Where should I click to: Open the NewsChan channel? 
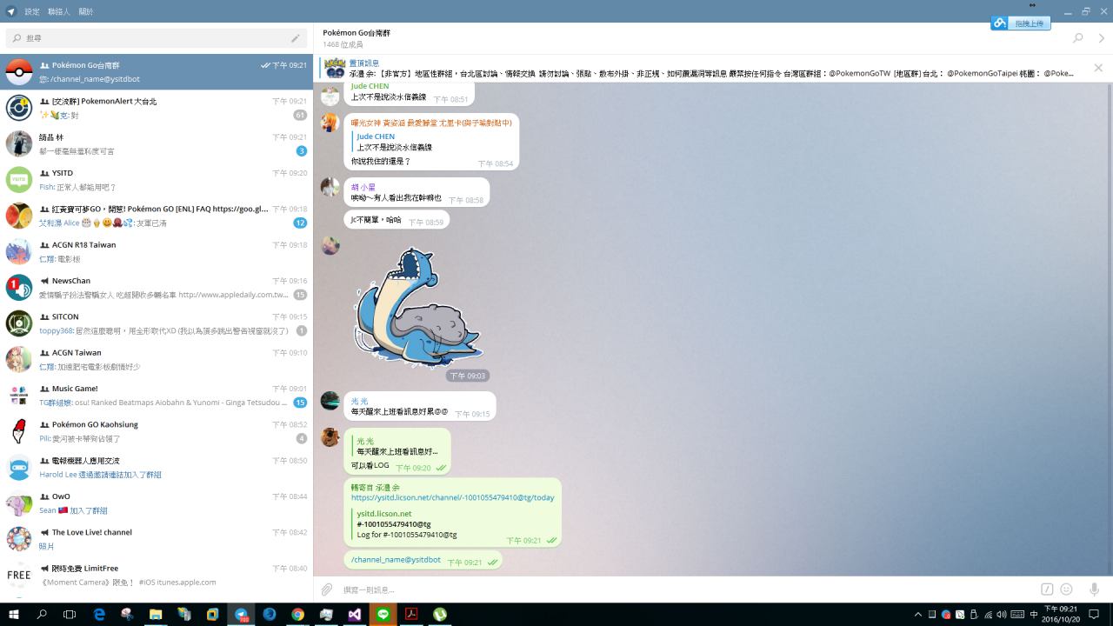(x=157, y=288)
